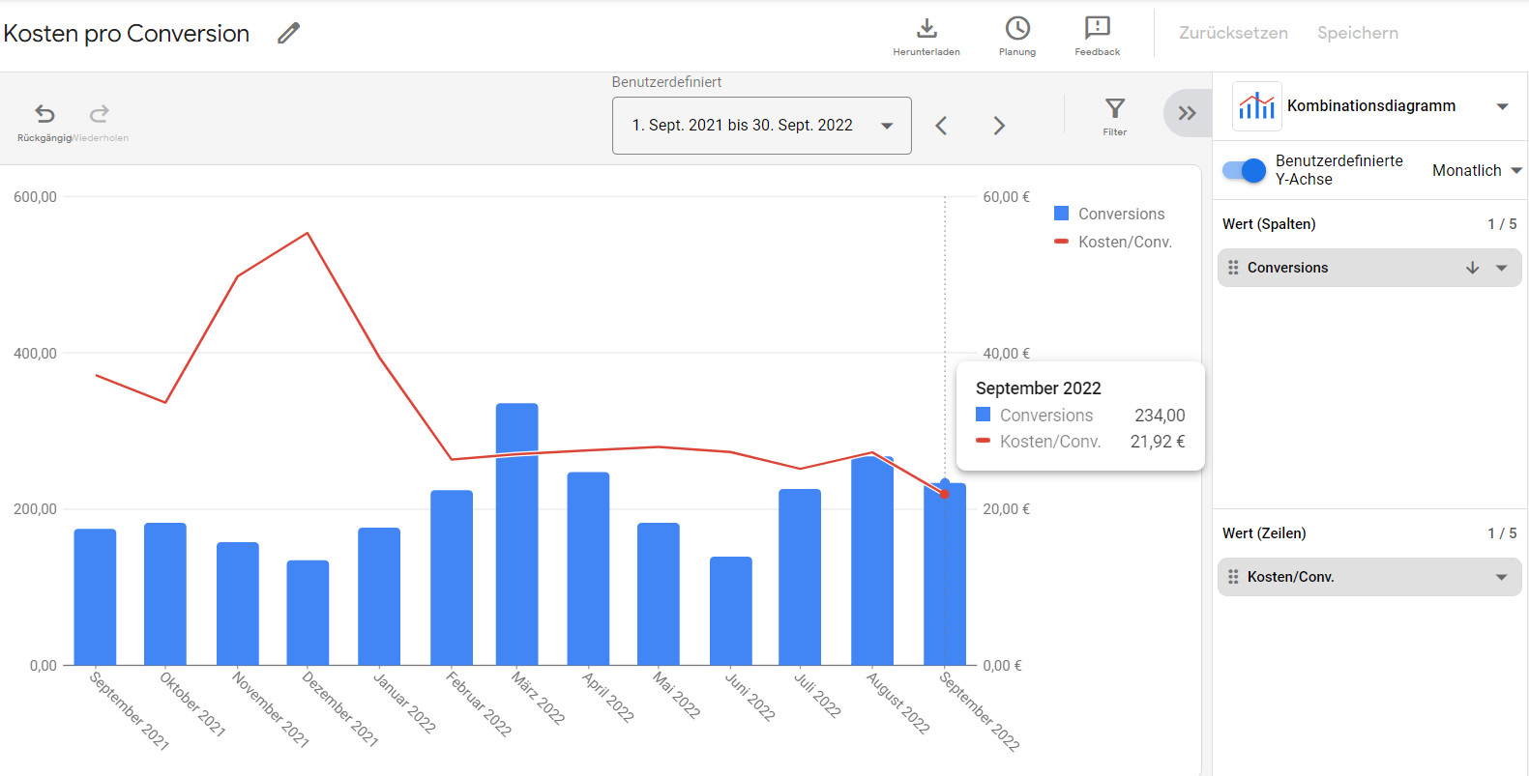Go to previous date range

click(941, 126)
